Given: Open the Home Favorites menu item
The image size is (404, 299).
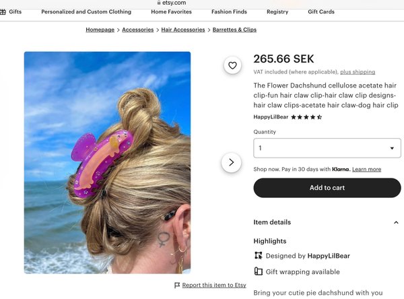Looking at the screenshot, I should point(171,12).
